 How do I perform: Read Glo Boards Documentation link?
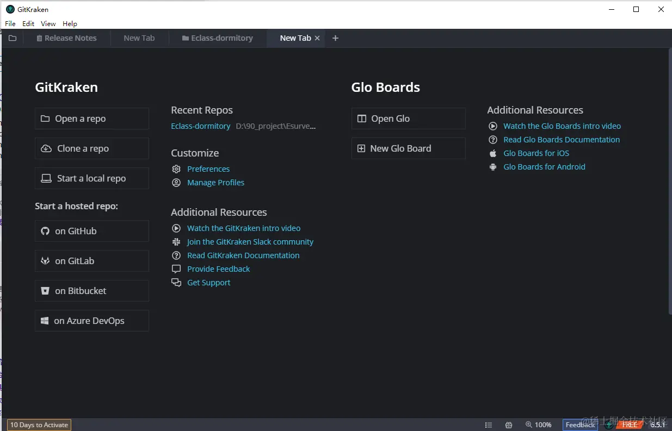pos(562,140)
